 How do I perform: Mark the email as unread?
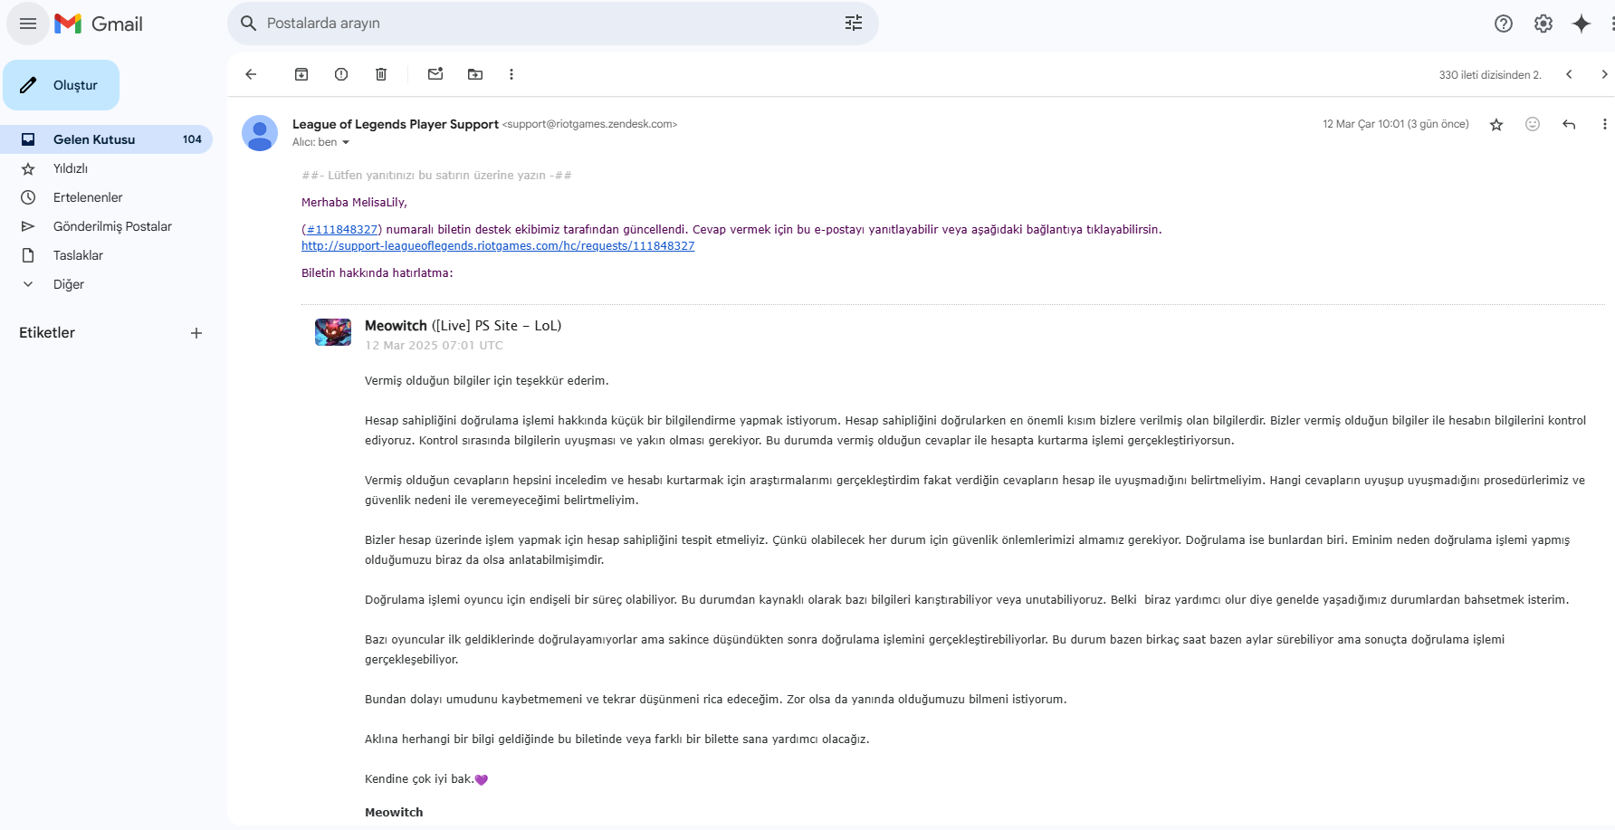click(435, 74)
